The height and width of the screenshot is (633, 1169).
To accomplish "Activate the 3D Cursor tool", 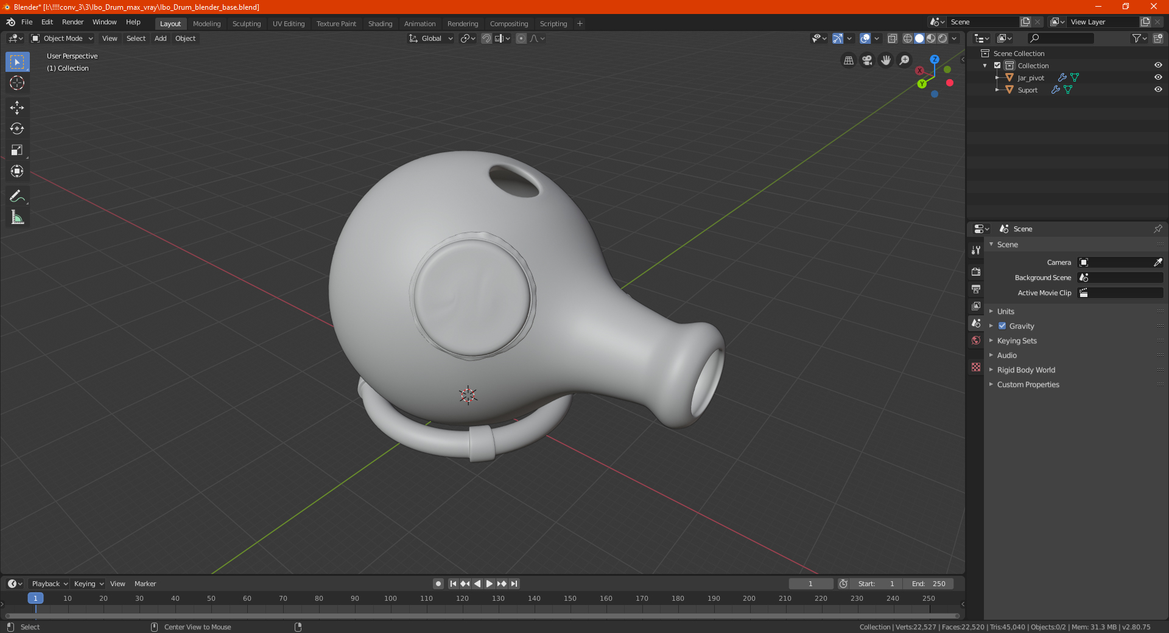I will 17,83.
